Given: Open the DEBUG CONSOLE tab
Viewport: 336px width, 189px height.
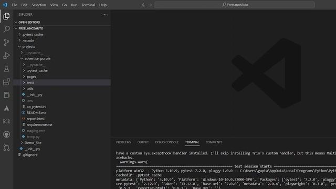Looking at the screenshot, I should (x=167, y=142).
